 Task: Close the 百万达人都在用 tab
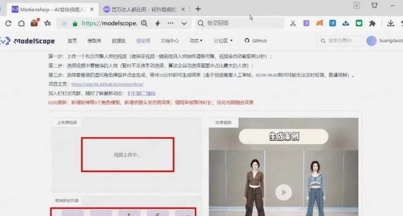click(x=183, y=10)
